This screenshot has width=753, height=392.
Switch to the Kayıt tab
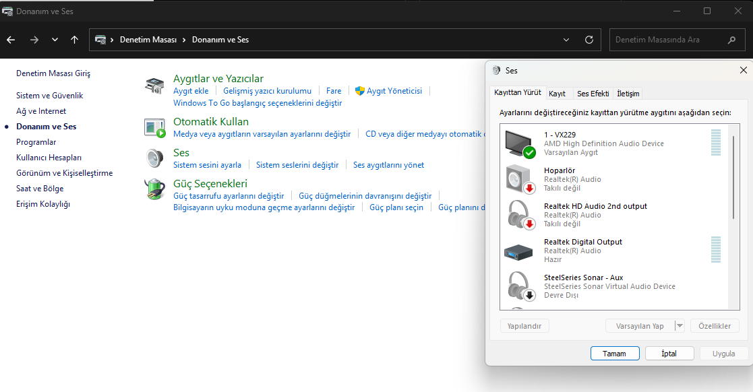pyautogui.click(x=557, y=94)
